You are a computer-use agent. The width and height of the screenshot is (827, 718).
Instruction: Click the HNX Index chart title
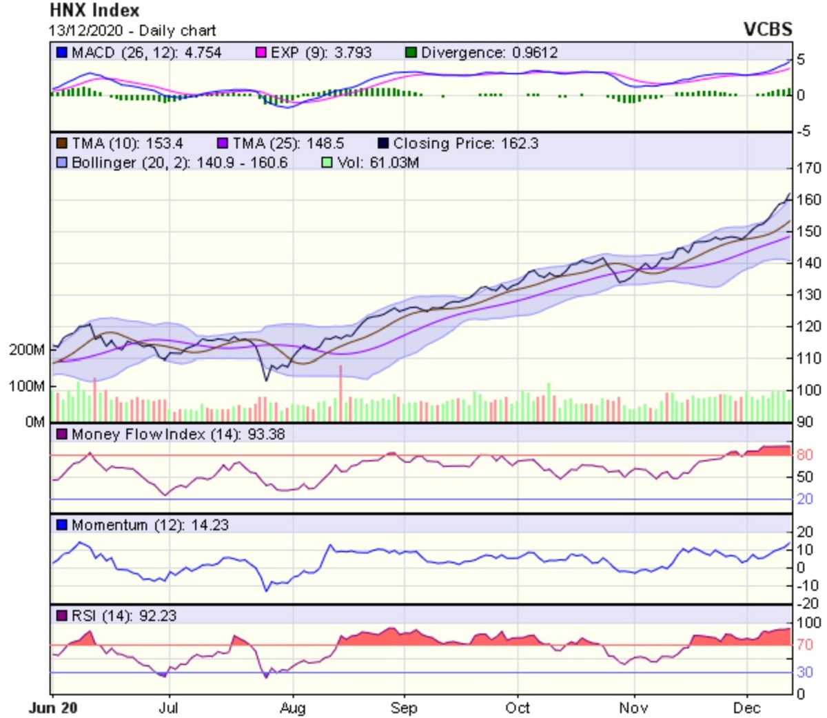tap(94, 11)
